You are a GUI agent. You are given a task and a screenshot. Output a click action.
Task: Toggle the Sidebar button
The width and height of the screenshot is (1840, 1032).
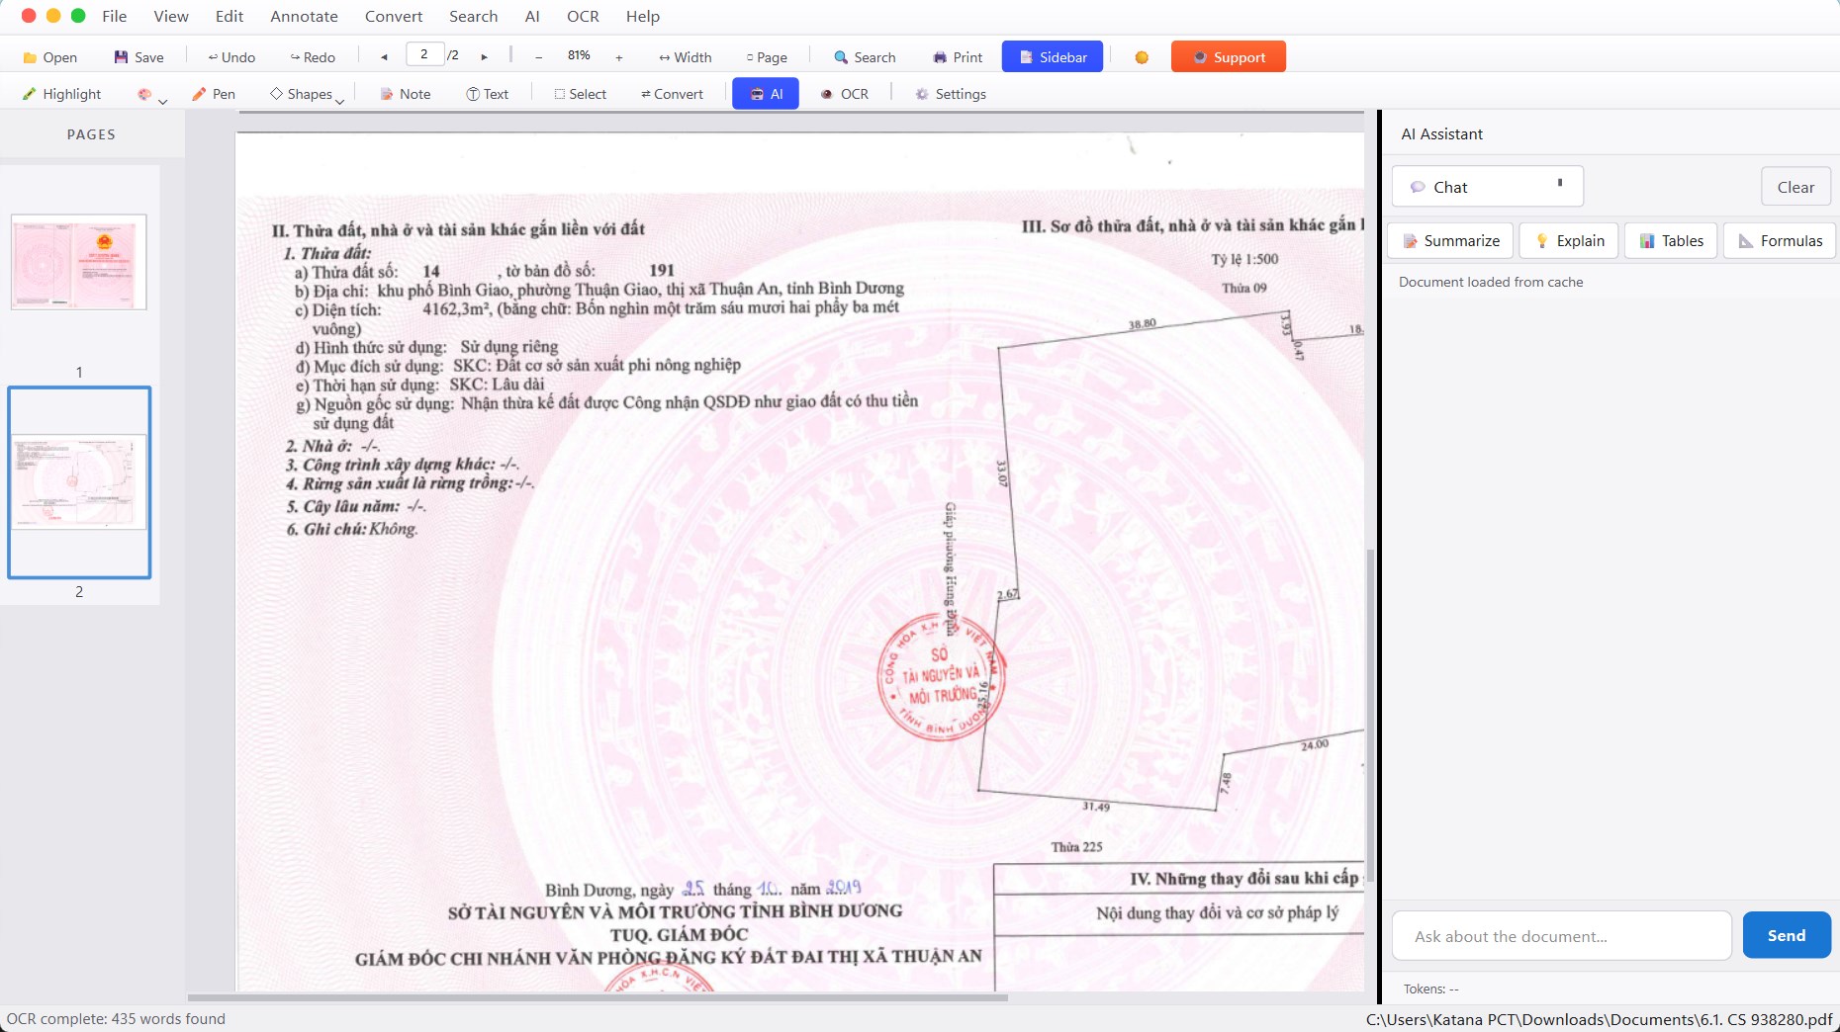[x=1053, y=57]
